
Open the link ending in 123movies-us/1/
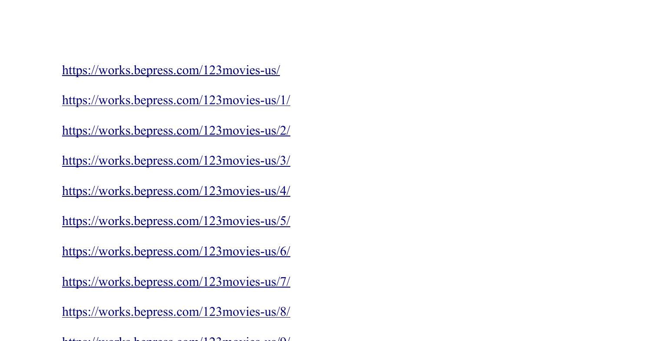pos(176,100)
